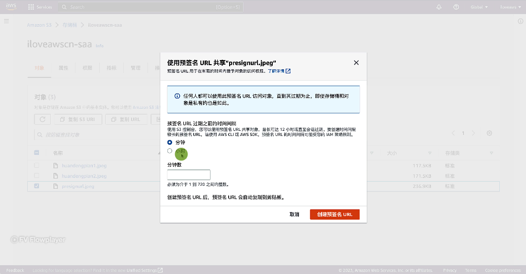Select the 小时 radio option

tap(170, 151)
